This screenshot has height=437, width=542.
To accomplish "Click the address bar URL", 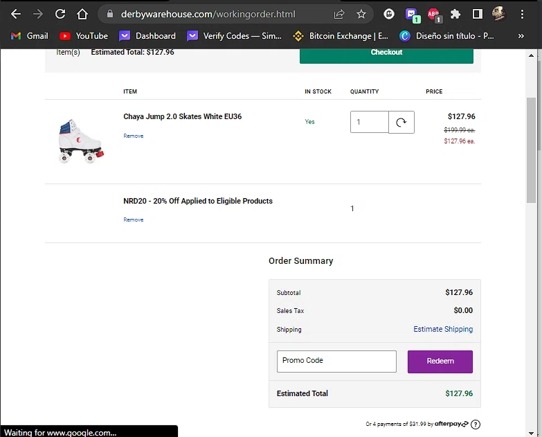I will 208,14.
